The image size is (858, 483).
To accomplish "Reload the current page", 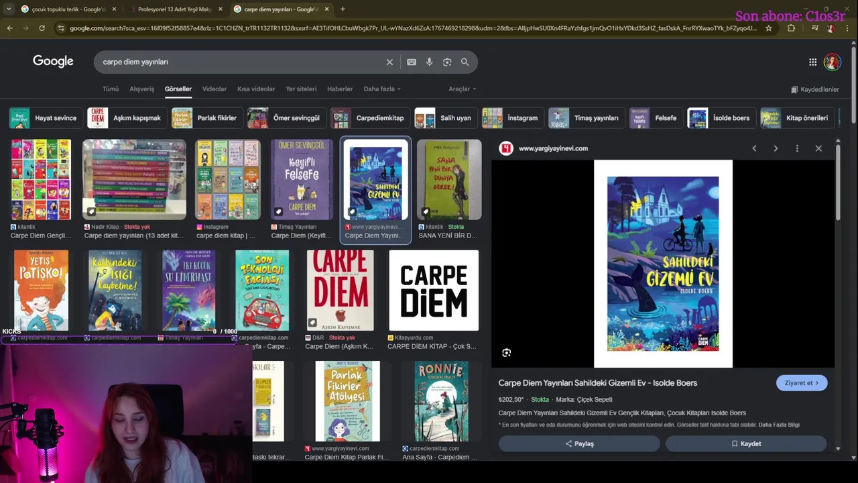I will coord(42,28).
